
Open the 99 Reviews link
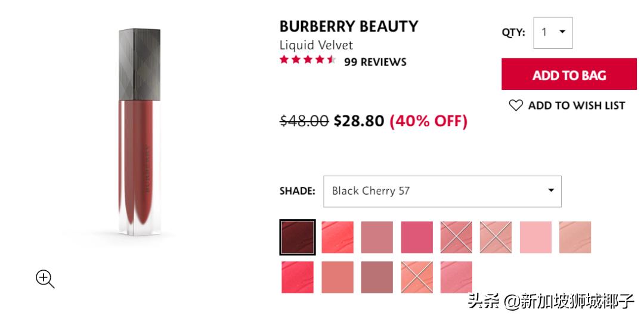[x=375, y=61]
